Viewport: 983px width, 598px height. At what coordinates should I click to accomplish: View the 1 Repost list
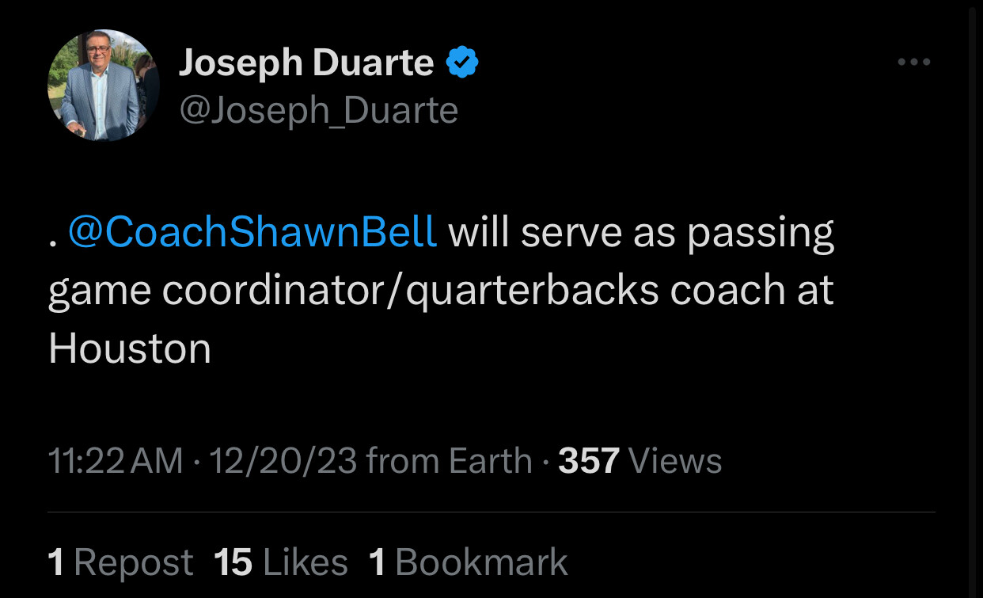click(120, 562)
